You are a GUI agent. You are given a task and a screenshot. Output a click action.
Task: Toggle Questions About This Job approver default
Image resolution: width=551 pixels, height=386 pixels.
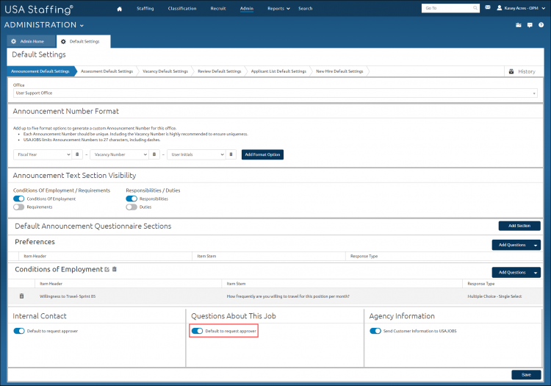197,331
